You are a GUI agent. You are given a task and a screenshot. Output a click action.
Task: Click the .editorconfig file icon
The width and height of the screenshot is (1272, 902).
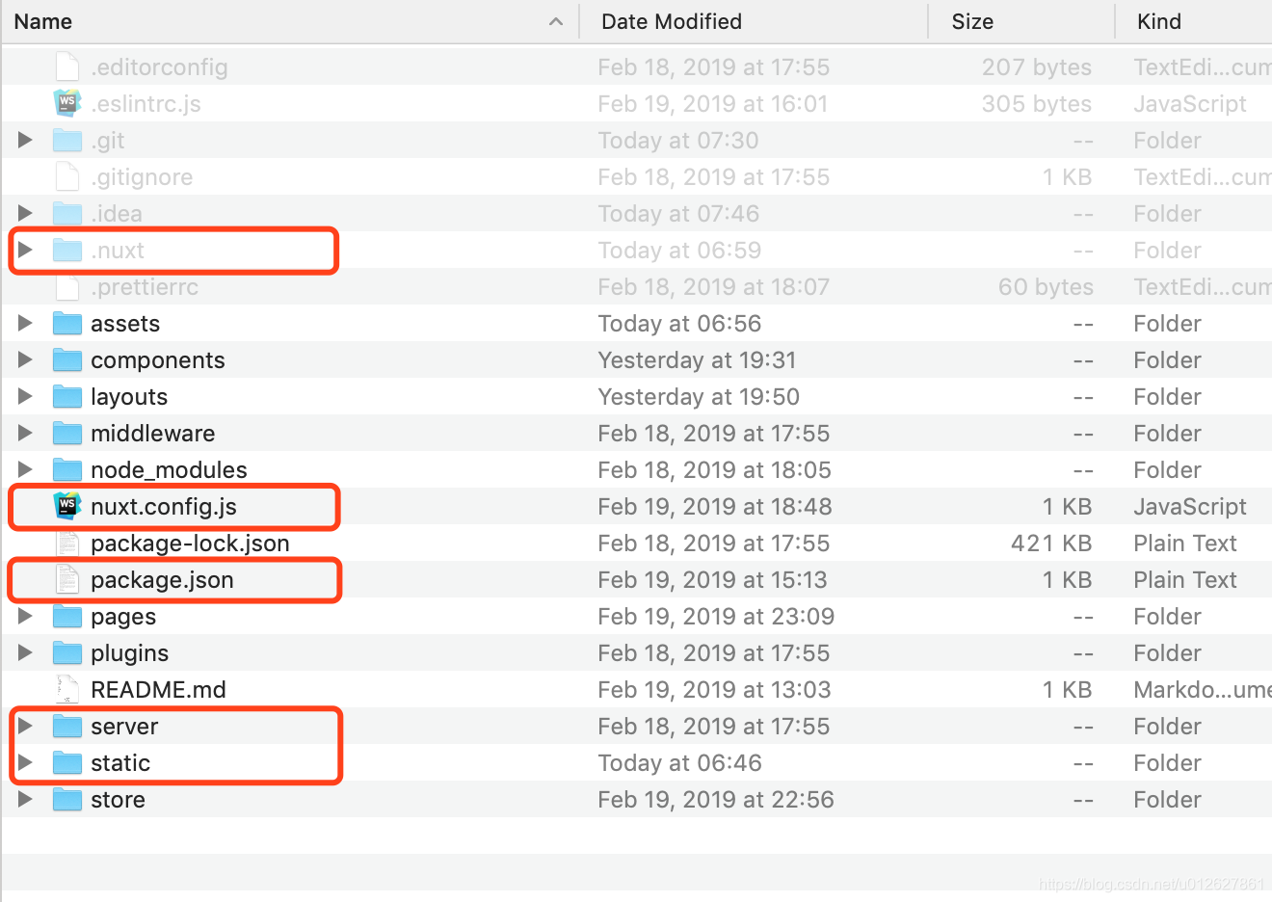(x=66, y=66)
